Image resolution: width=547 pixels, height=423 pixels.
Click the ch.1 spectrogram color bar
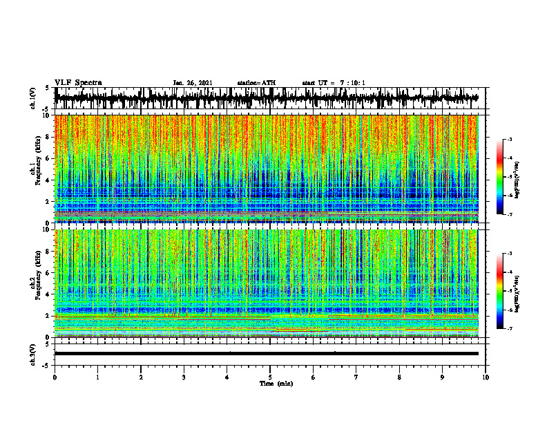[499, 177]
